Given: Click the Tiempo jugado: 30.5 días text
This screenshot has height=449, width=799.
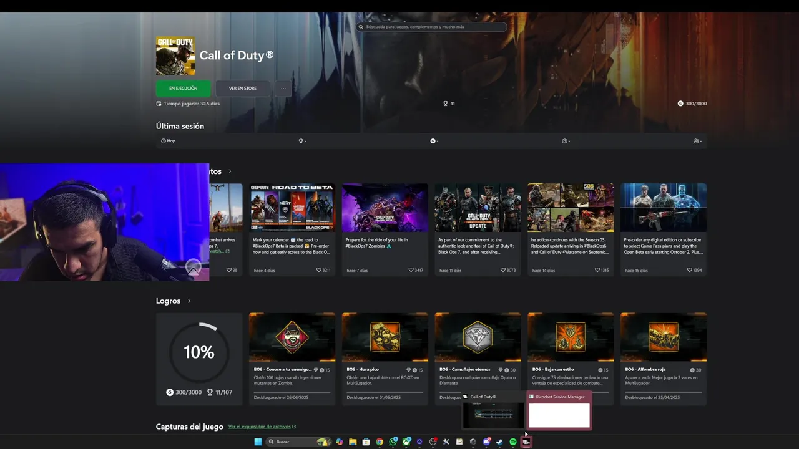Looking at the screenshot, I should pyautogui.click(x=192, y=104).
